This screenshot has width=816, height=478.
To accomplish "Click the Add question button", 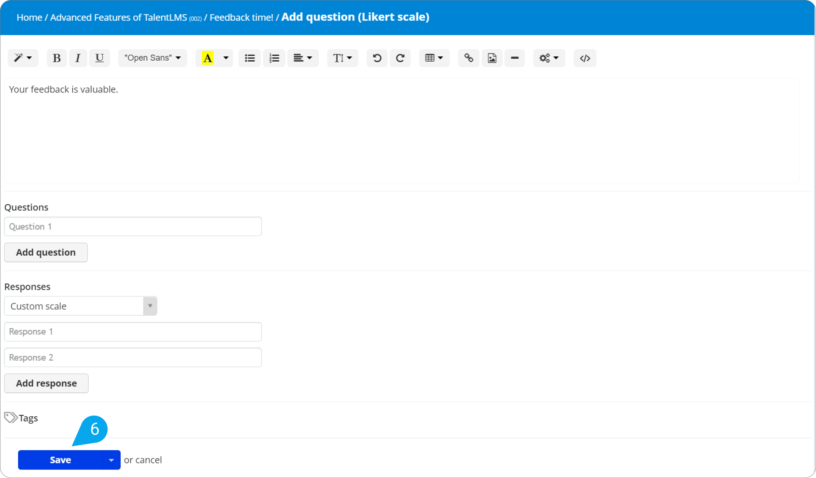I will pos(46,252).
